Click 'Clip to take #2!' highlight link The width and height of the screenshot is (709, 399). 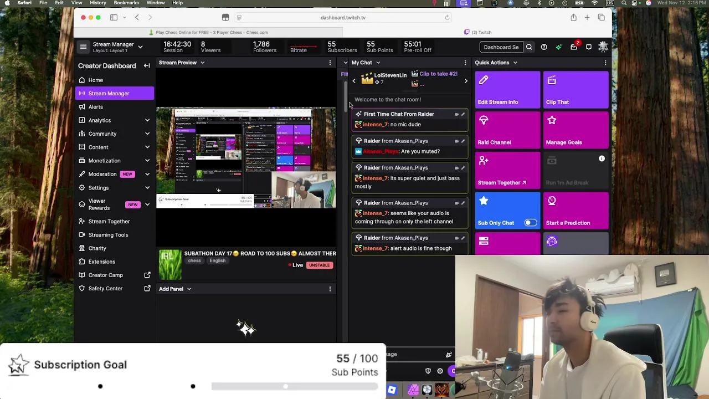(438, 74)
